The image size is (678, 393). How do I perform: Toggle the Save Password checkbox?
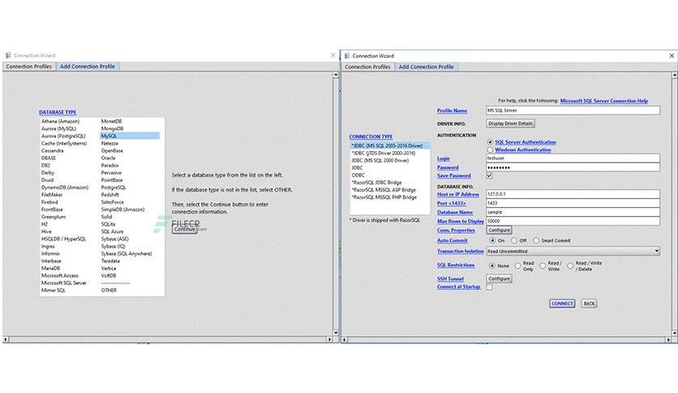click(x=489, y=175)
